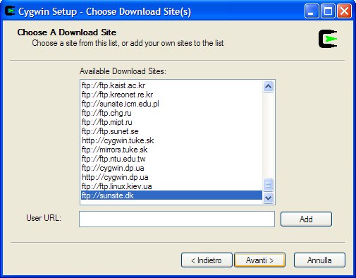The height and width of the screenshot is (278, 356).
Task: Click the scroll up arrow of the site list
Action: pyautogui.click(x=268, y=87)
